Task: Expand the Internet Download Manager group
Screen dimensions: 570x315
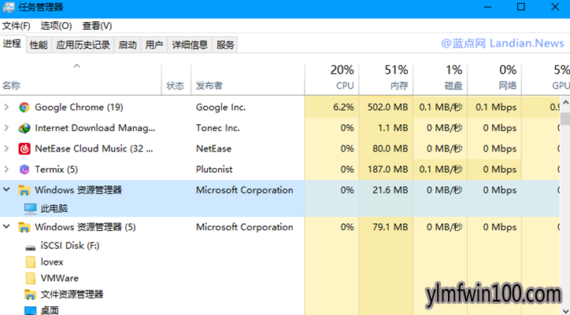Action: [x=6, y=128]
